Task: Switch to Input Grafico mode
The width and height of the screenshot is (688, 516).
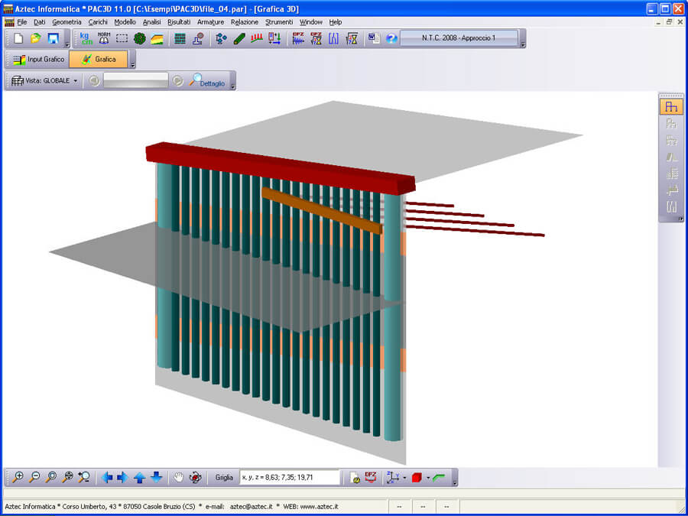Action: (x=38, y=59)
